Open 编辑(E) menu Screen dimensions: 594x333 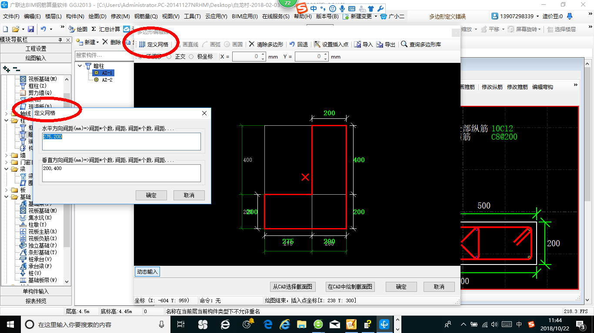click(x=32, y=16)
